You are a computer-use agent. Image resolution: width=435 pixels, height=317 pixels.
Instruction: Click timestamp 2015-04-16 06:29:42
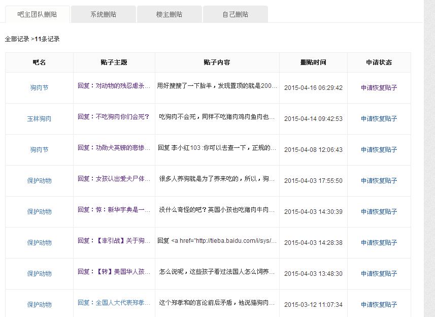313,88
